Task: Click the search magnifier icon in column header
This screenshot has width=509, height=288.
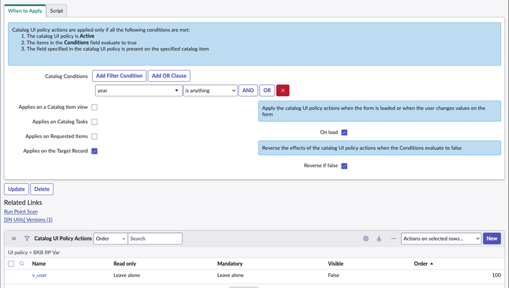Action: click(x=21, y=264)
